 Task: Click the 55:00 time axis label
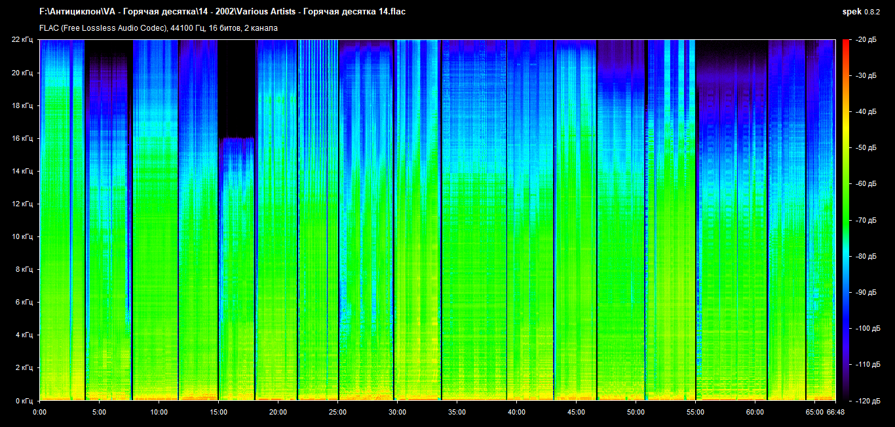[695, 413]
